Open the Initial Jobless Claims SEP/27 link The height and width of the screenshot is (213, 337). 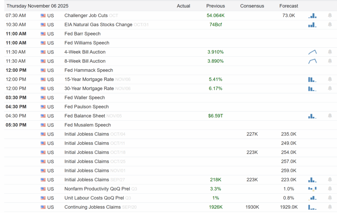tap(87, 180)
